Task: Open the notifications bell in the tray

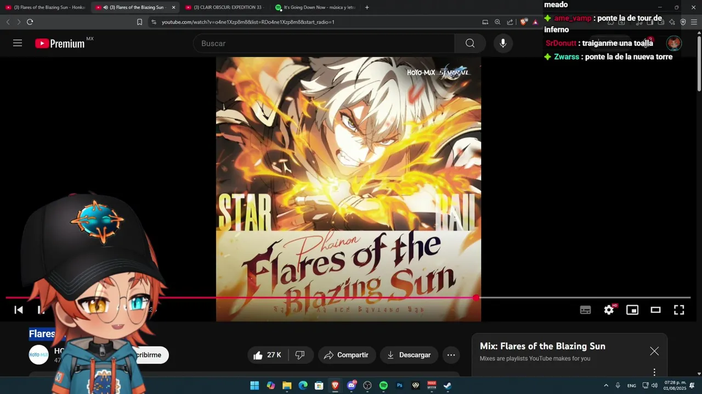Action: tap(692, 385)
